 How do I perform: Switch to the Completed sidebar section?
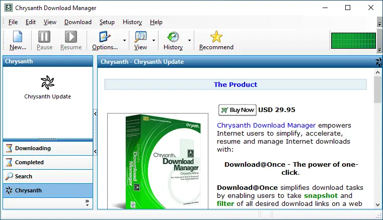coord(48,162)
